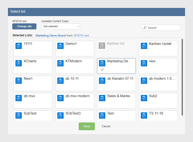The width and height of the screenshot is (193, 142).
Task: Select the SubTest list name
Action: tap(30, 114)
